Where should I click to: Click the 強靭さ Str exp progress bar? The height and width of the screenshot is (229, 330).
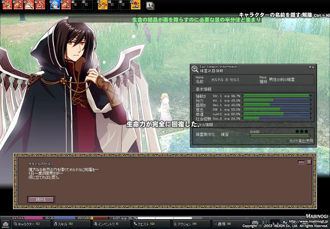(x=277, y=96)
